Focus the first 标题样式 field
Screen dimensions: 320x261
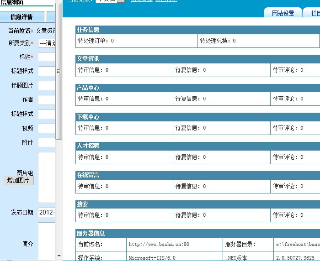(x=47, y=71)
